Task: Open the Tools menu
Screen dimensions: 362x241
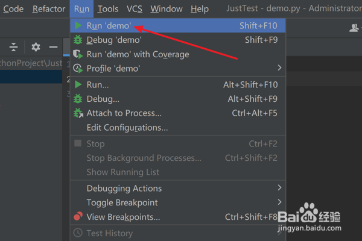Action: click(108, 9)
